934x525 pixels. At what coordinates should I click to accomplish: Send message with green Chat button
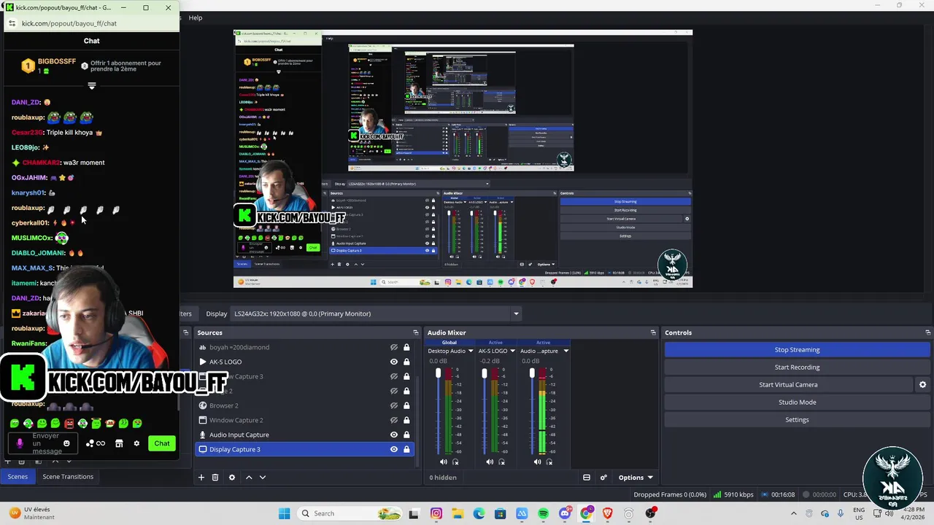162,443
